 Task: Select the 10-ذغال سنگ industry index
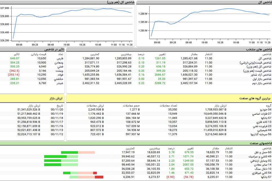tap(263, 169)
